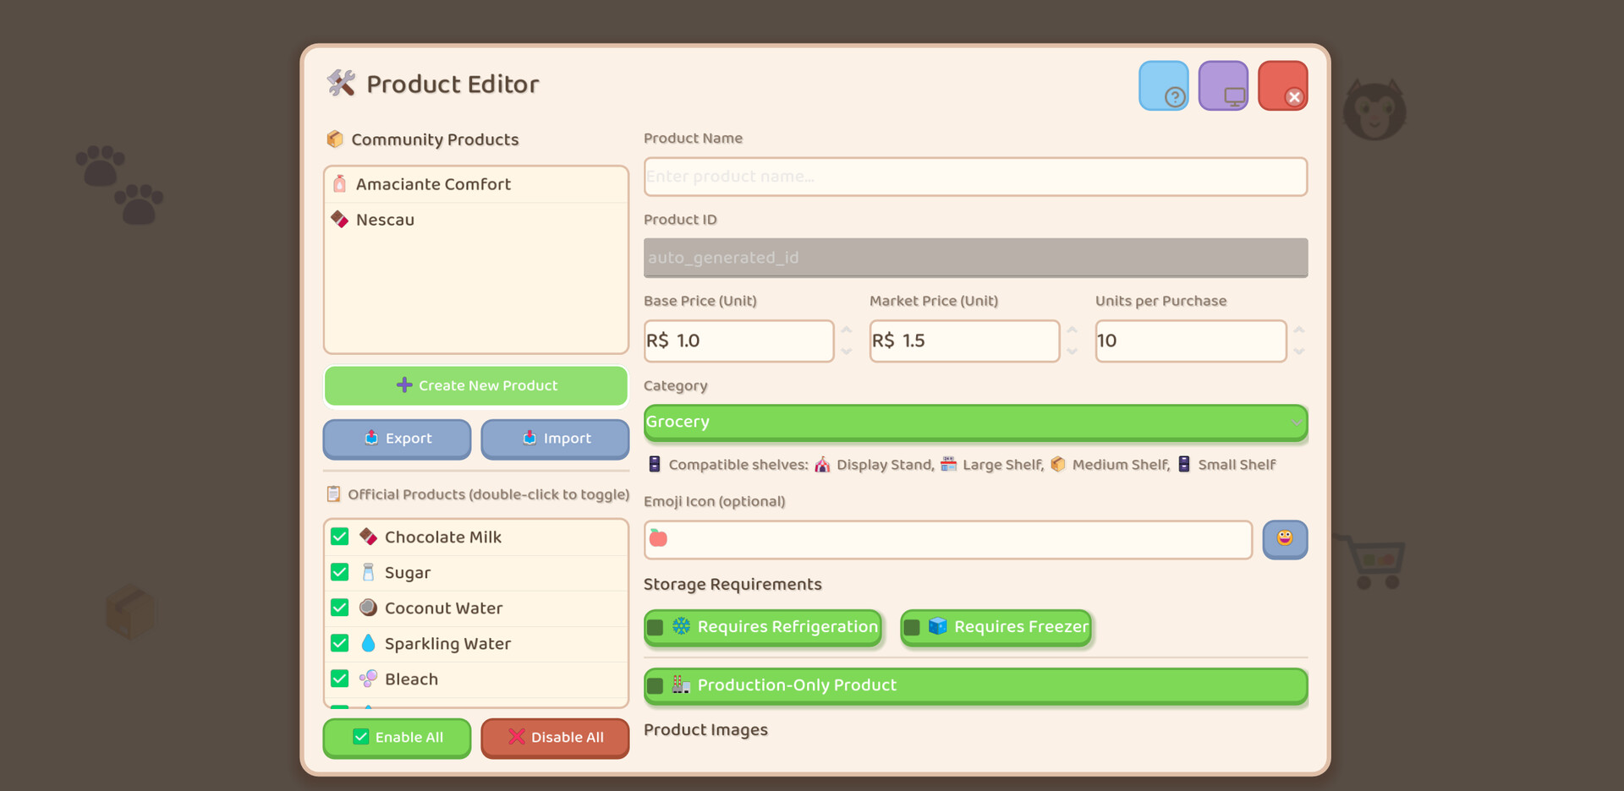This screenshot has height=791, width=1624.
Task: Decrease Market Price with the down arrow
Action: [x=1072, y=352]
